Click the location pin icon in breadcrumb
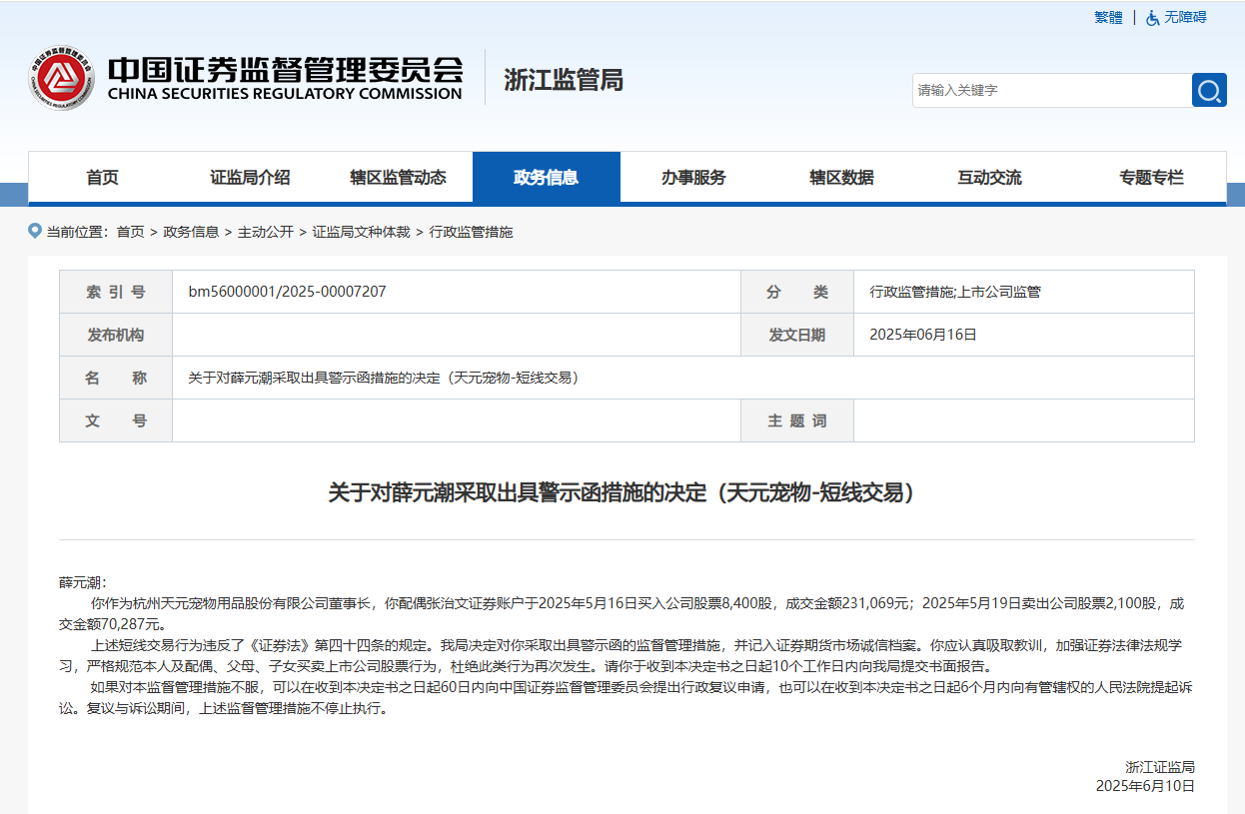This screenshot has height=814, width=1245. click(x=36, y=231)
